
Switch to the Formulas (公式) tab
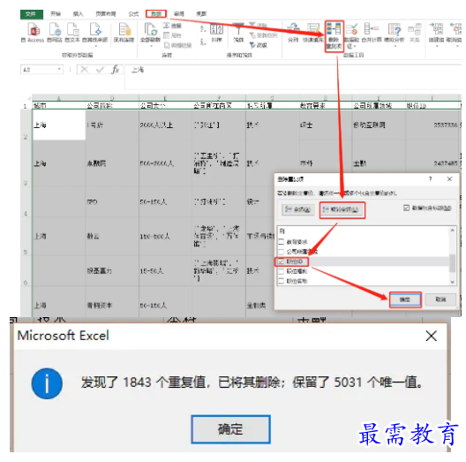coord(133,13)
